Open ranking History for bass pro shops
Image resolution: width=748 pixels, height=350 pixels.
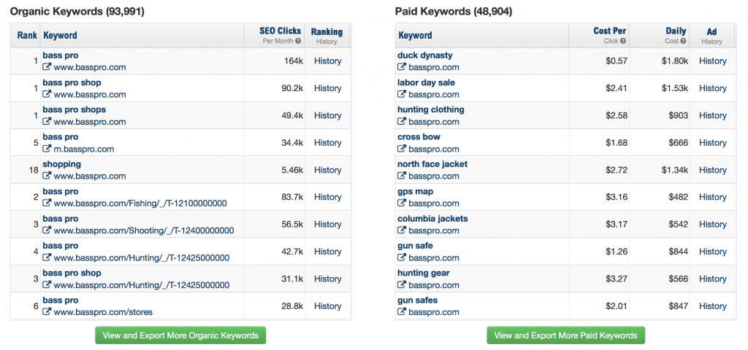pyautogui.click(x=328, y=115)
